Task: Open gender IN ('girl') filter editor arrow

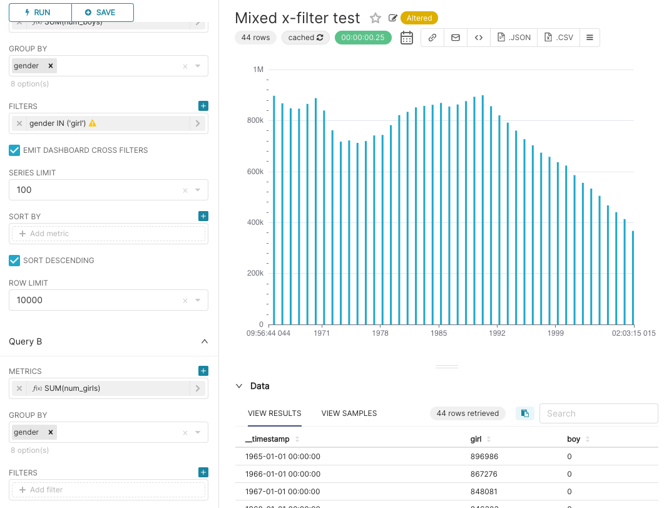Action: tap(198, 123)
